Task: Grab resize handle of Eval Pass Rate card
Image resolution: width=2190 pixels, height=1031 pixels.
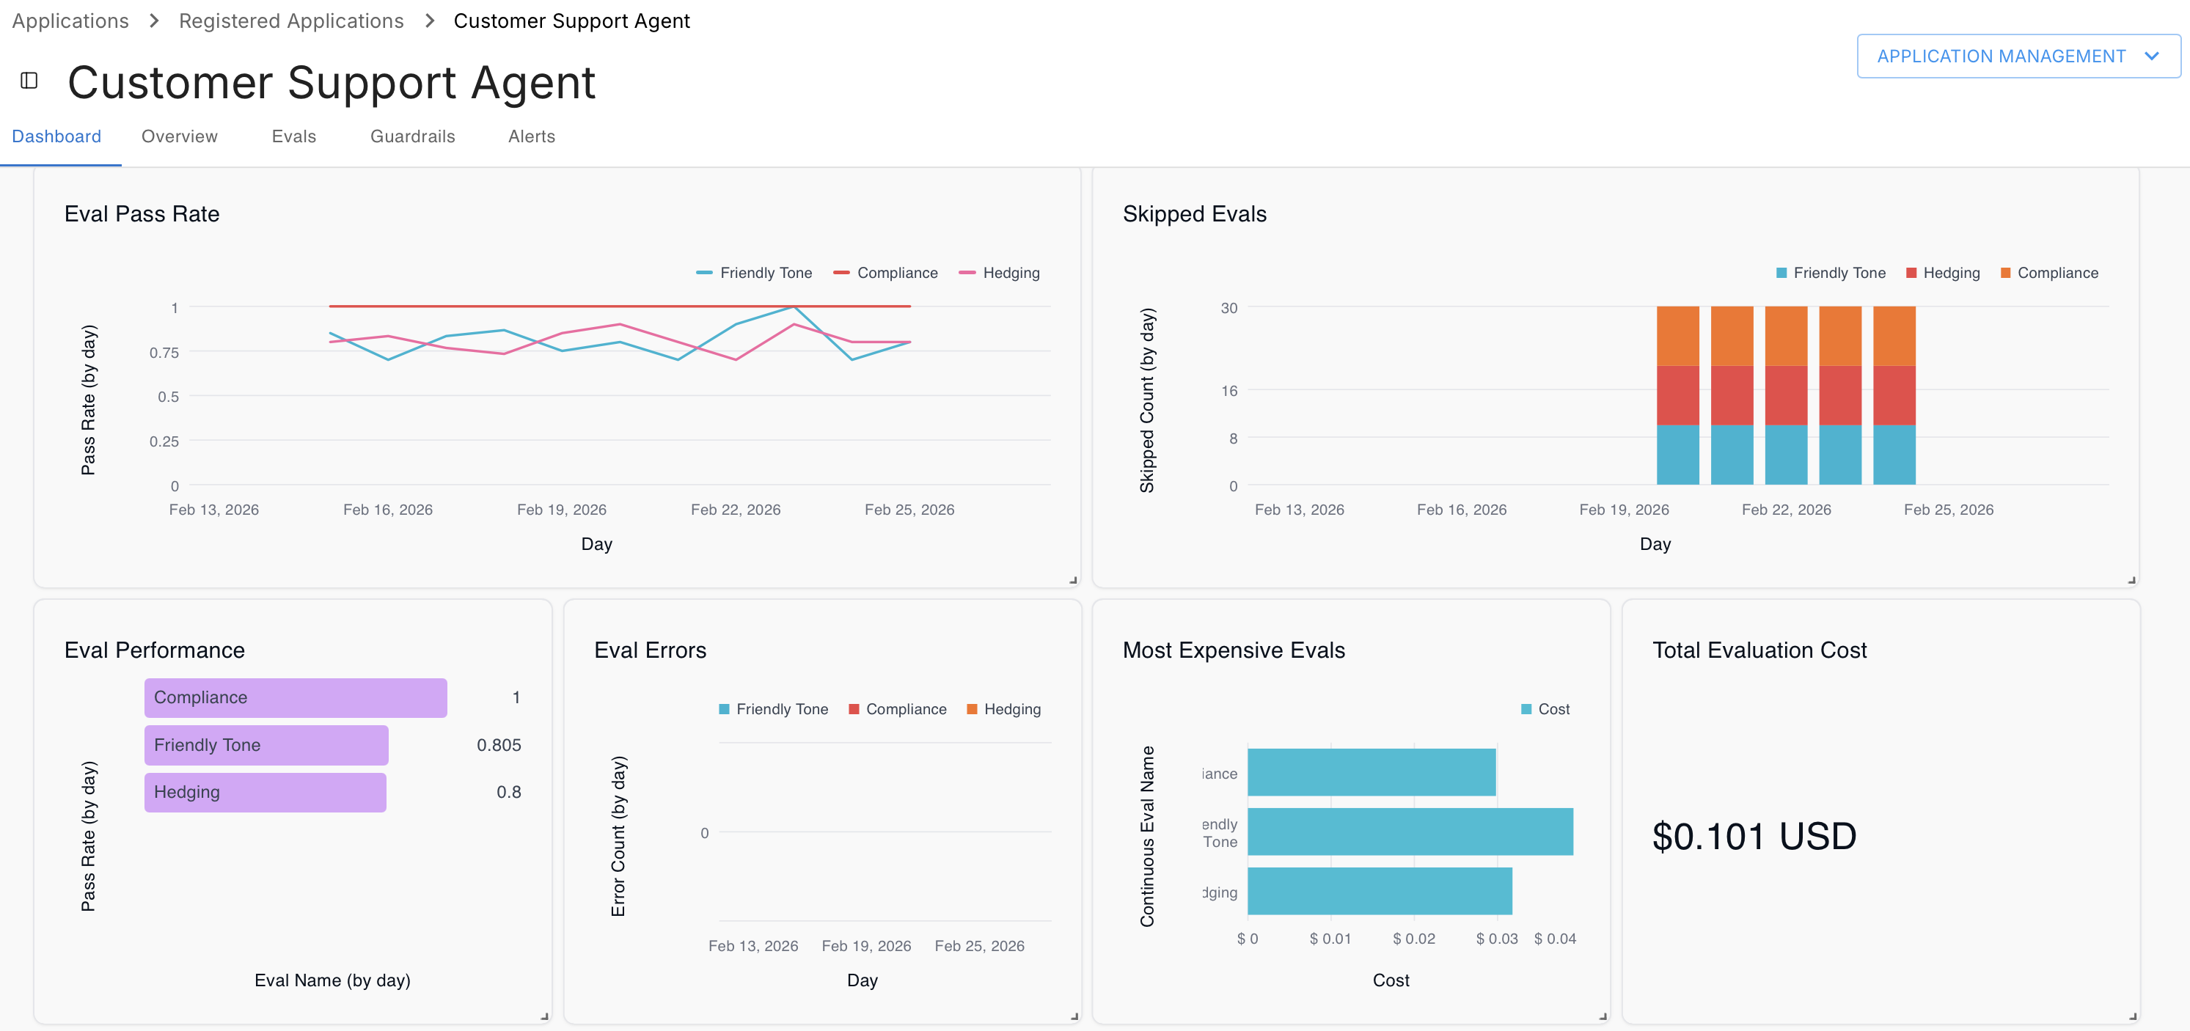Action: (1073, 580)
